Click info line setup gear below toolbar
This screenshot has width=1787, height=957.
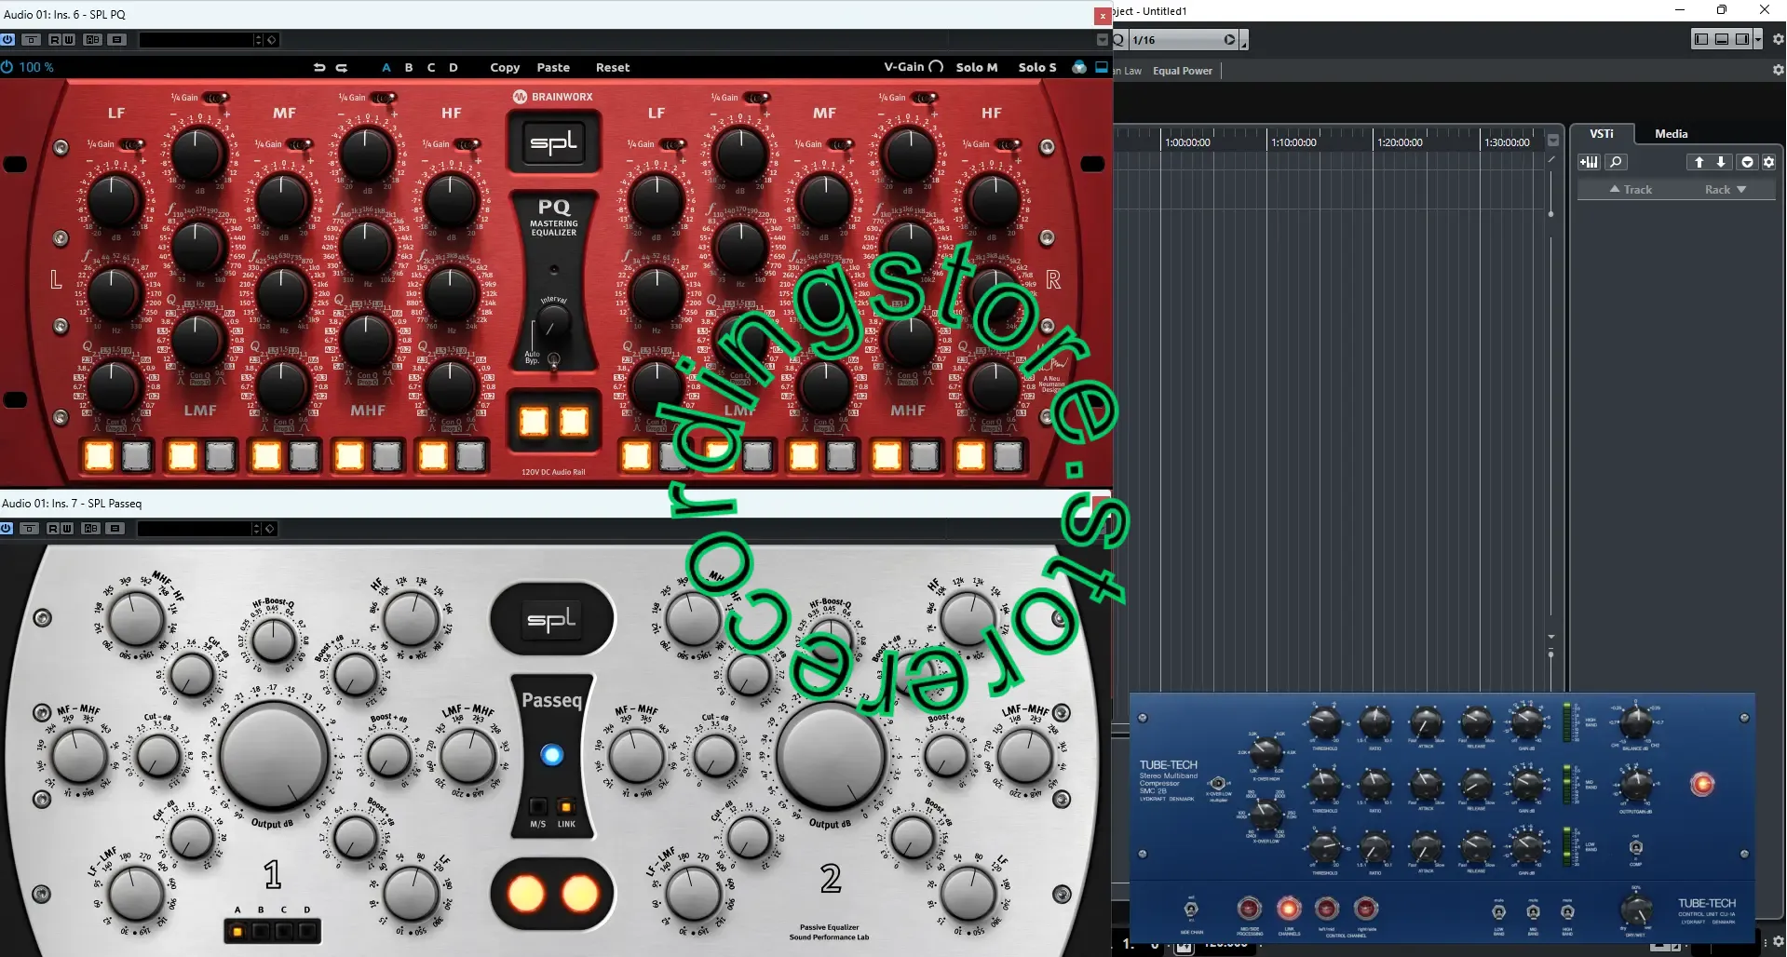[x=1778, y=70]
